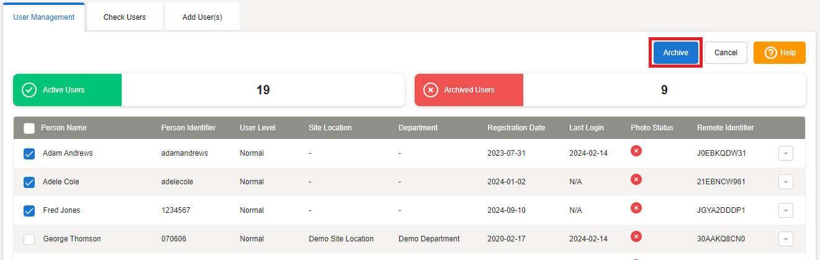The image size is (820, 260).
Task: Click the Cancel button
Action: point(726,53)
